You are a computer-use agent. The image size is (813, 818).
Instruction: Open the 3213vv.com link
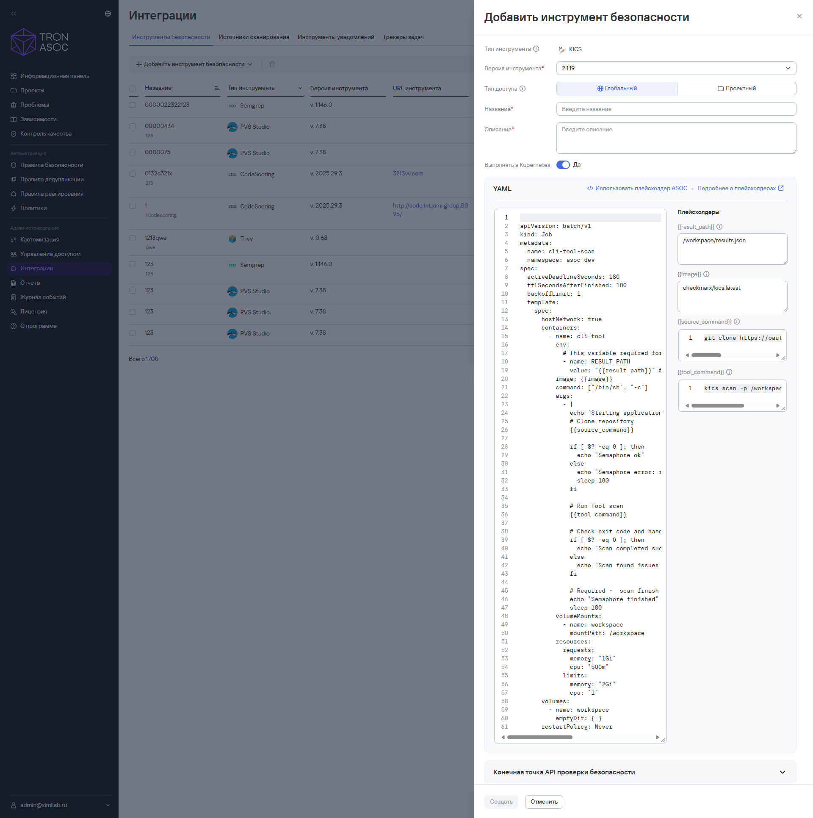tap(408, 174)
